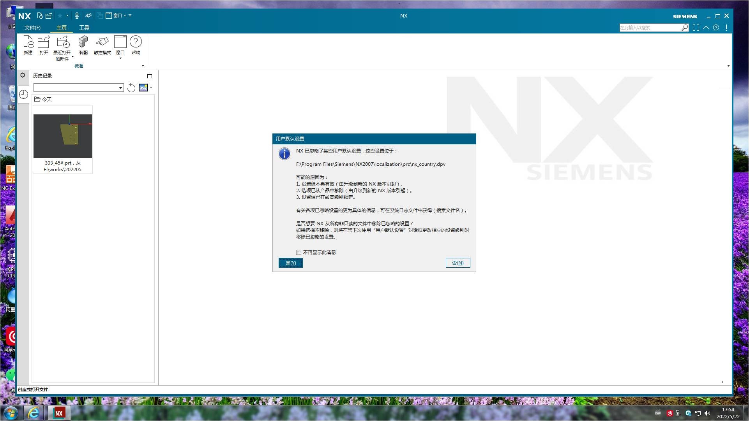Screen dimensions: 749x421
Task: Click the ribbon options arrow at far right
Action: tap(728, 66)
